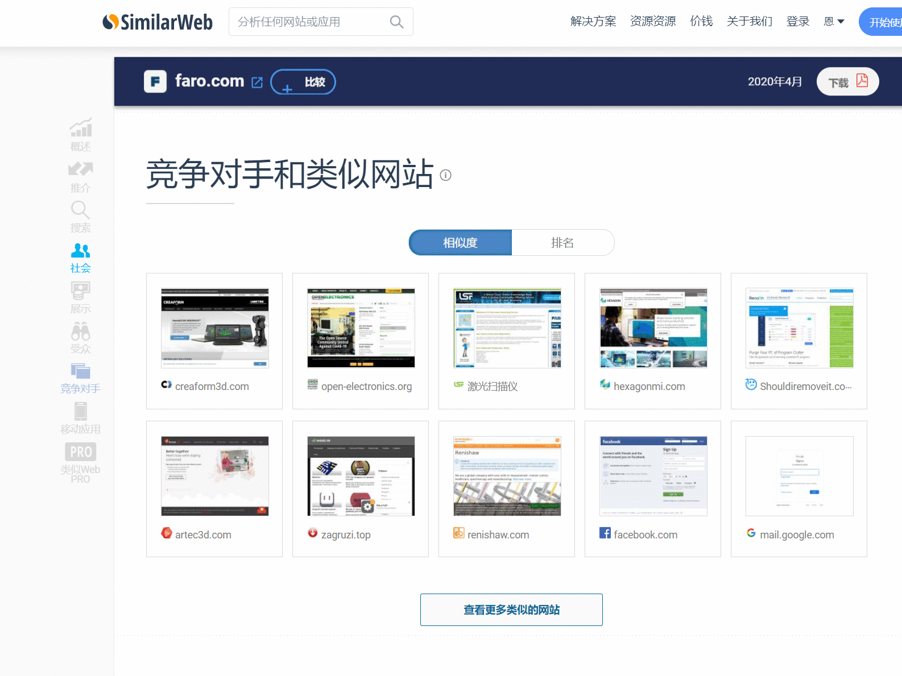Open the 移动应用 mobile apps icon
The image size is (902, 676).
click(x=81, y=412)
